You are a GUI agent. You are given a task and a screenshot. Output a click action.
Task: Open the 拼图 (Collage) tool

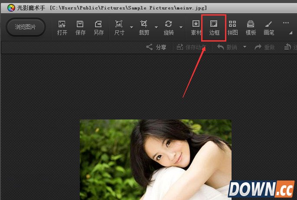[x=232, y=28]
